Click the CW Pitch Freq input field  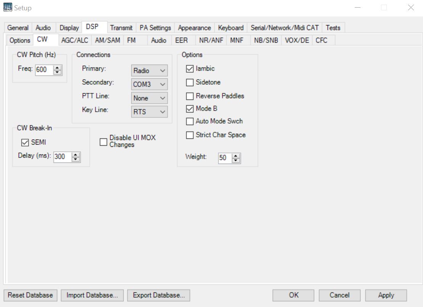click(x=44, y=70)
